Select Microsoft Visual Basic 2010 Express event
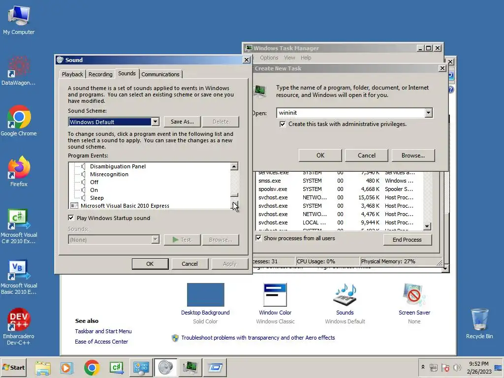The width and height of the screenshot is (504, 378). point(125,206)
